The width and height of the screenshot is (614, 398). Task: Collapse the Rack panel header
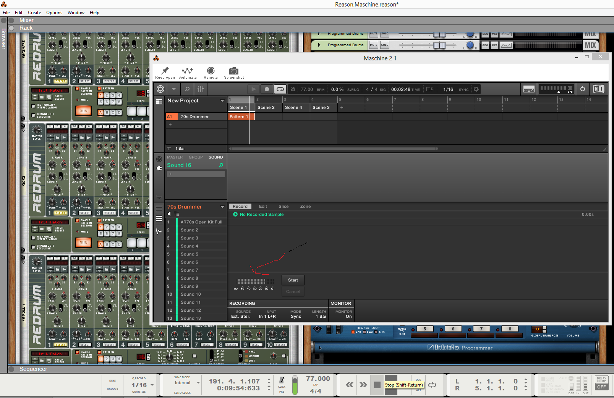tap(11, 28)
